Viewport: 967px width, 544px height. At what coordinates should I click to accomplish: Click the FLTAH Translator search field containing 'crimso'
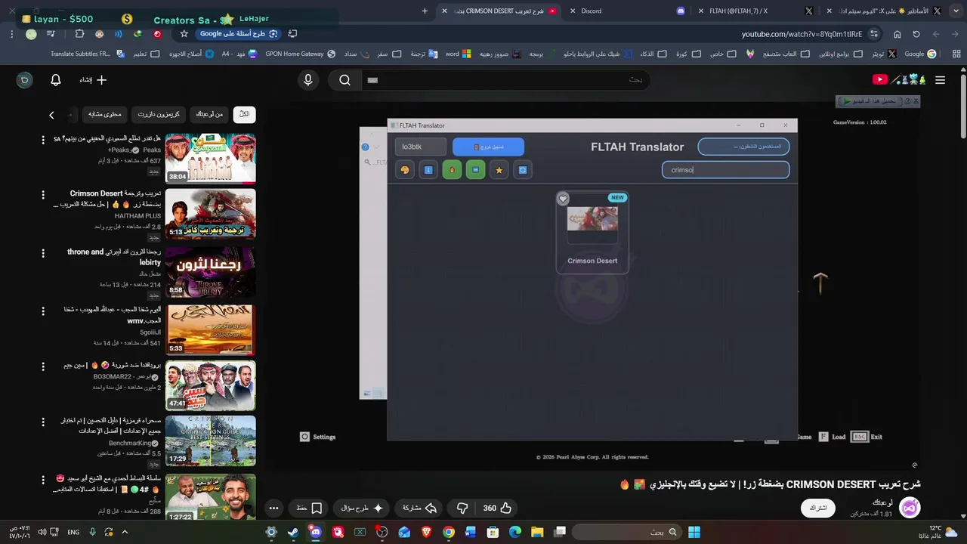coord(725,170)
